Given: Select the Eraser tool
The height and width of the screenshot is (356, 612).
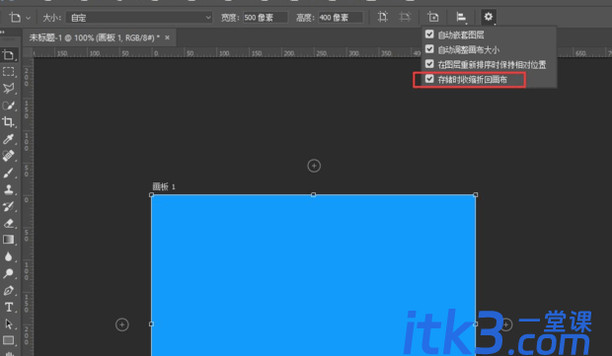Looking at the screenshot, I should tap(8, 223).
